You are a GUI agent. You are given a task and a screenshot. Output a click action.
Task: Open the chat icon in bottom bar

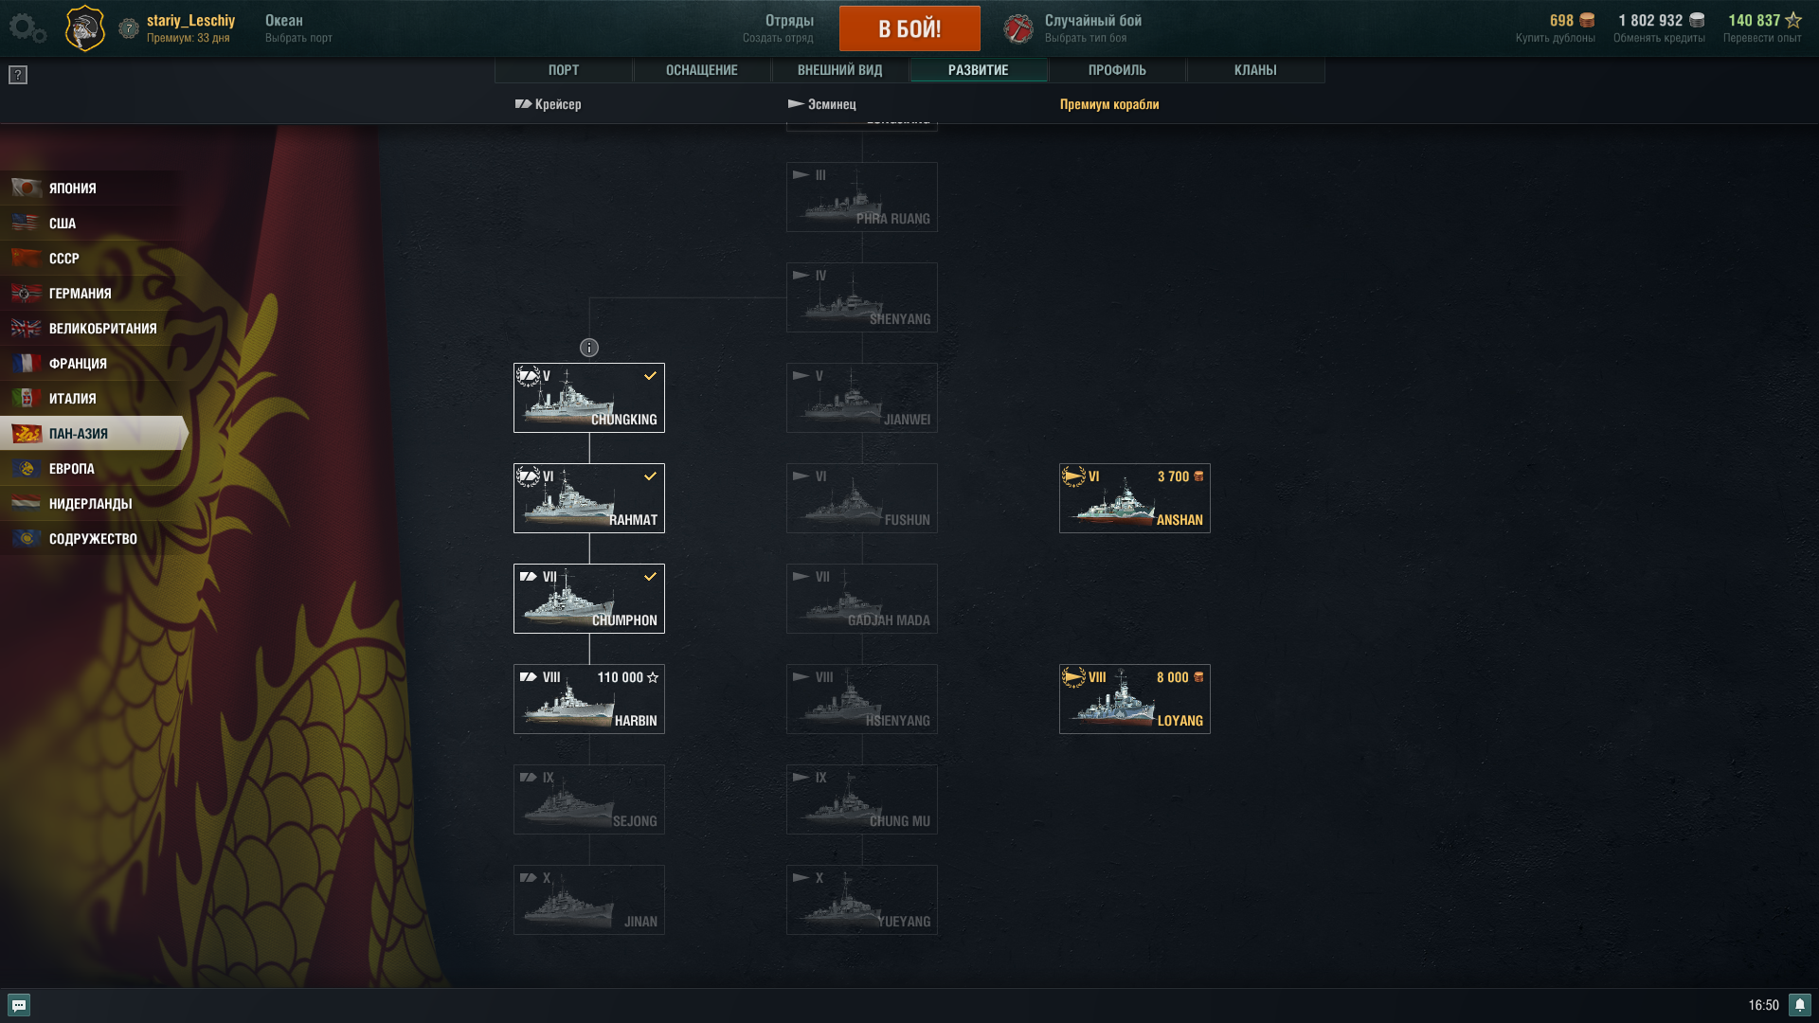(19, 1005)
